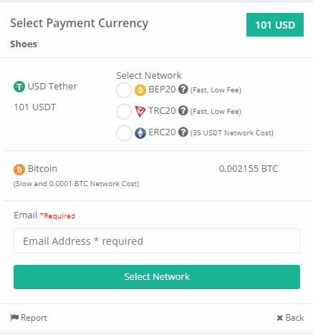Open the ERC20 help question mark

click(x=183, y=132)
